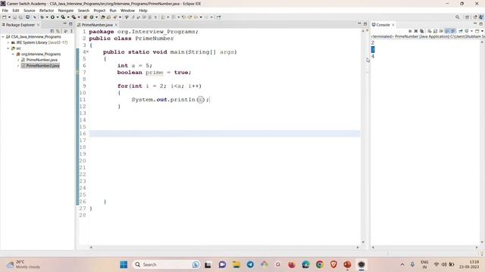Click the Open Perspective icon
Image resolution: width=485 pixels, height=272 pixels.
[468, 17]
